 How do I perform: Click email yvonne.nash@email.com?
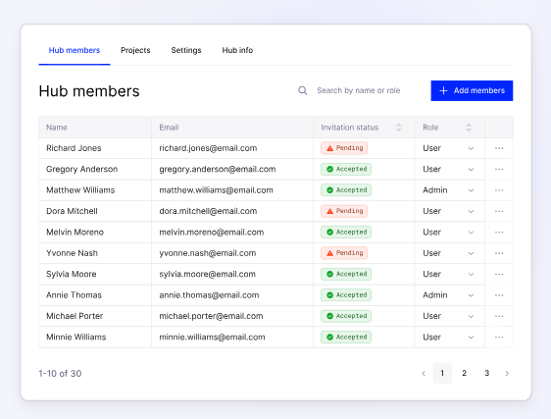pyautogui.click(x=207, y=253)
